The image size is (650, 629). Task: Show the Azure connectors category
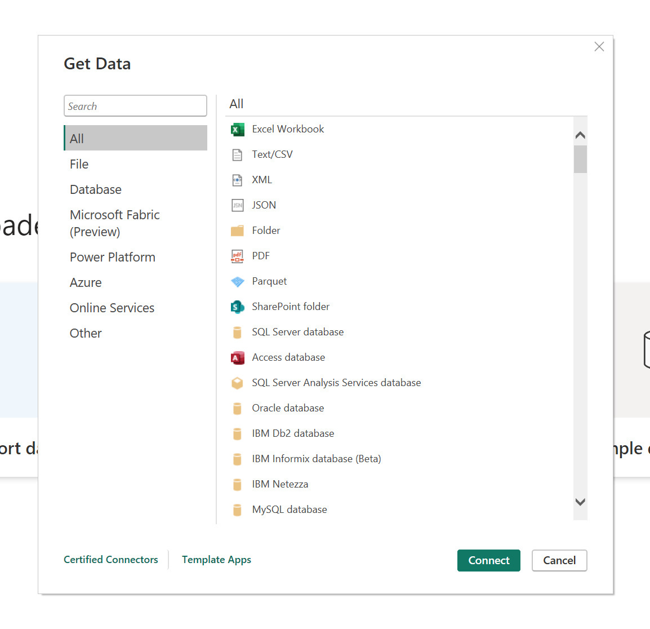(136, 282)
